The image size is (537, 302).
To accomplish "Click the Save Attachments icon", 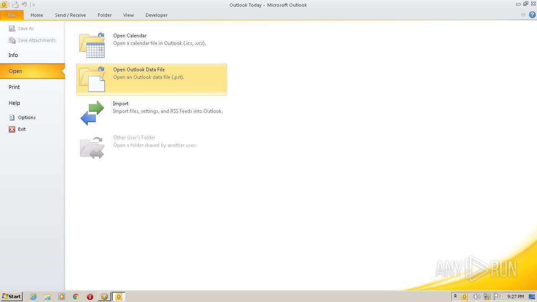I will pos(12,40).
